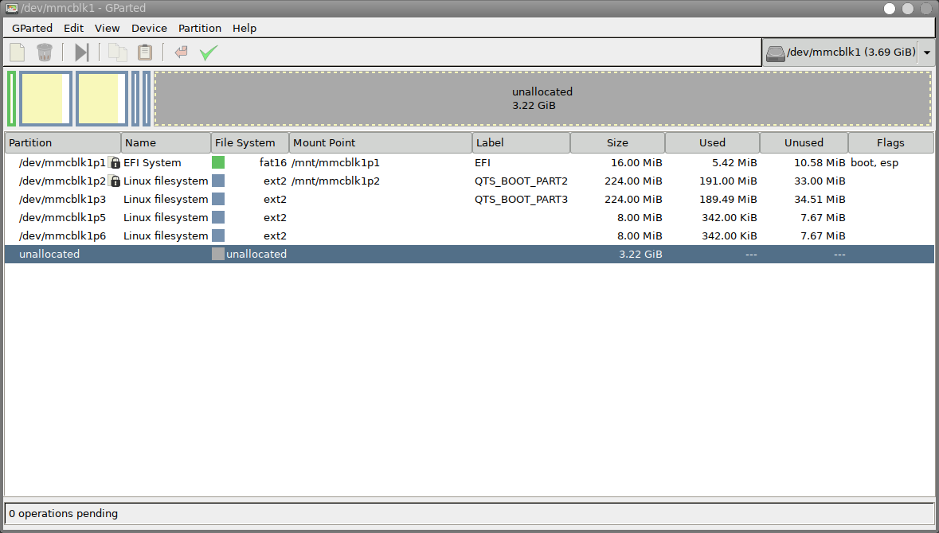Image resolution: width=939 pixels, height=533 pixels.
Task: Click the 3.22 GiB size in unallocated row
Action: (641, 255)
